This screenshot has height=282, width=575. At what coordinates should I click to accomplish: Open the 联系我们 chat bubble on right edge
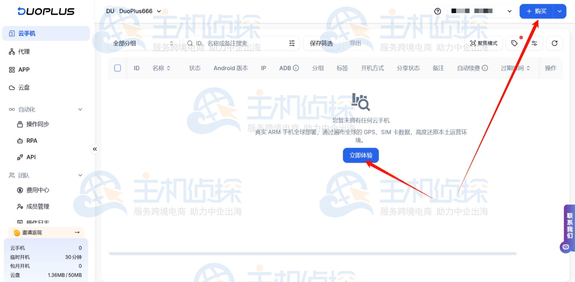(566, 247)
